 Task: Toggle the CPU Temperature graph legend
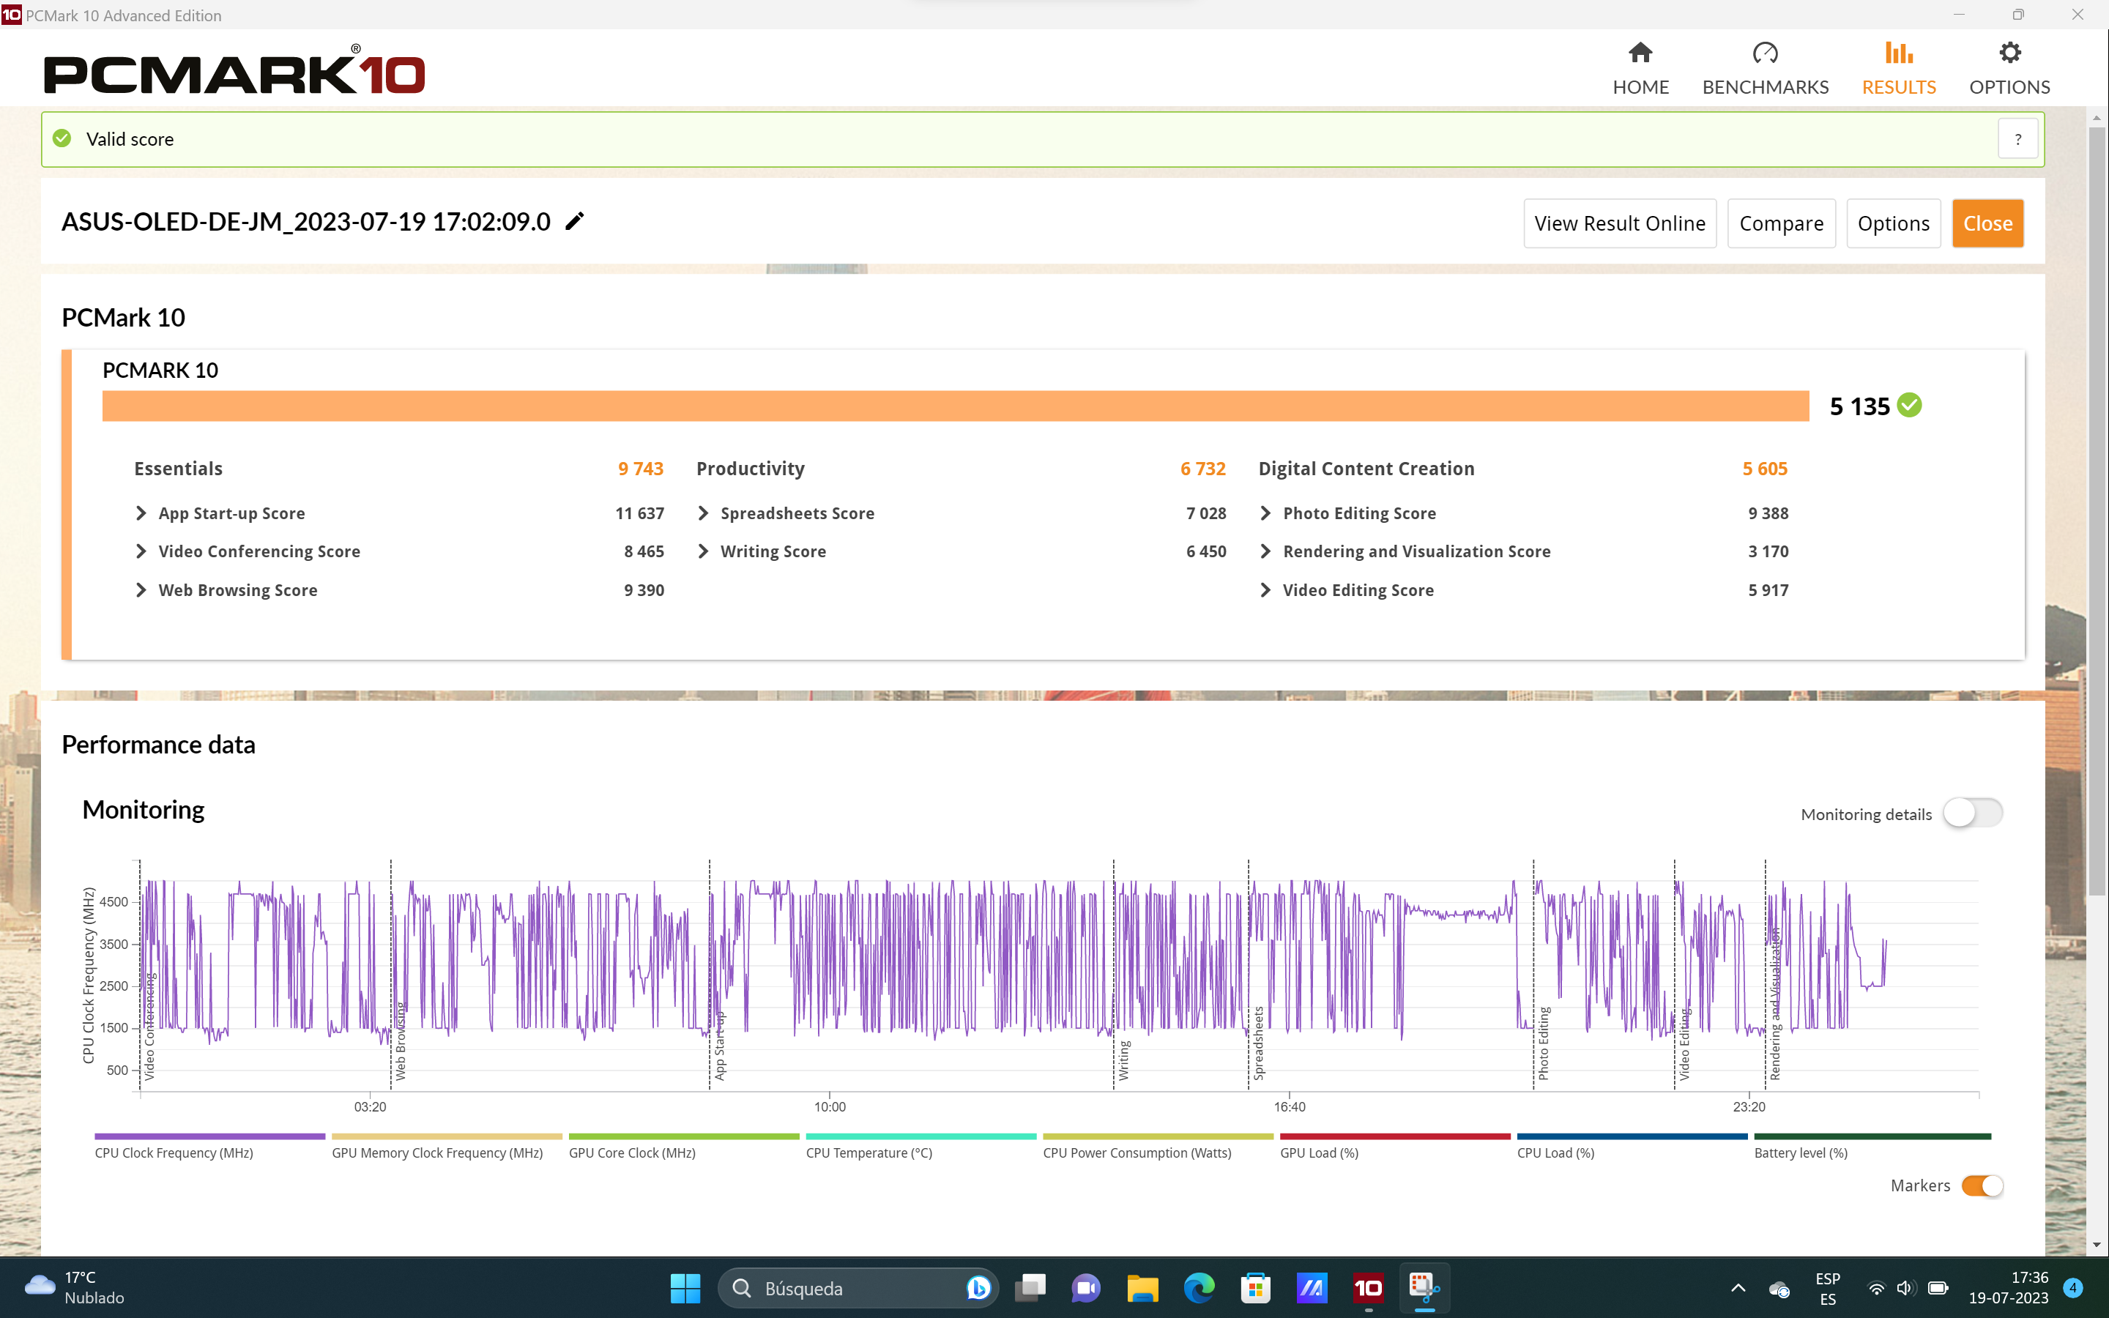pyautogui.click(x=869, y=1153)
